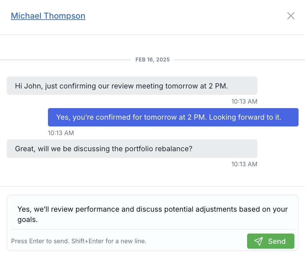Click the dismiss X icon in the header
Screen dimensions: 305x258
coord(291,15)
